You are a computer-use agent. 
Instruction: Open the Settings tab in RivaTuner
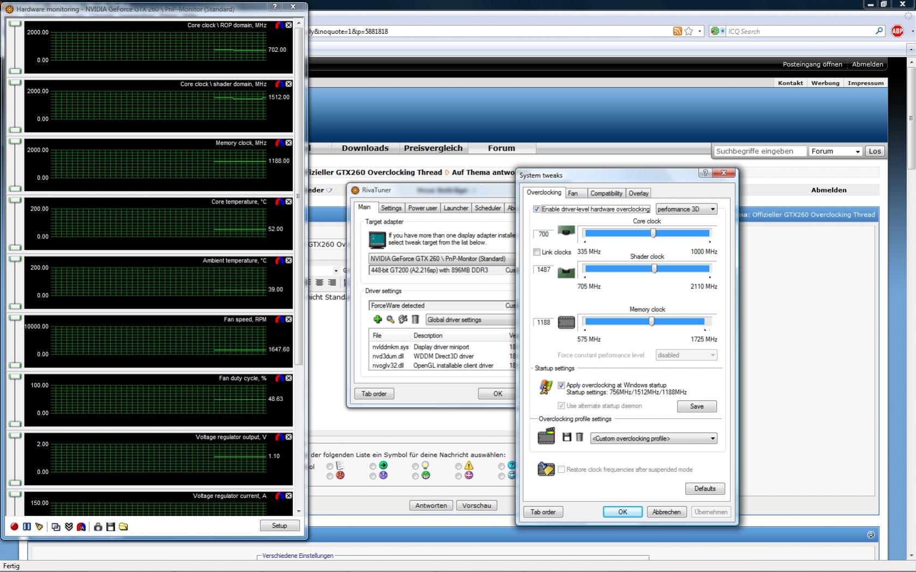[391, 208]
